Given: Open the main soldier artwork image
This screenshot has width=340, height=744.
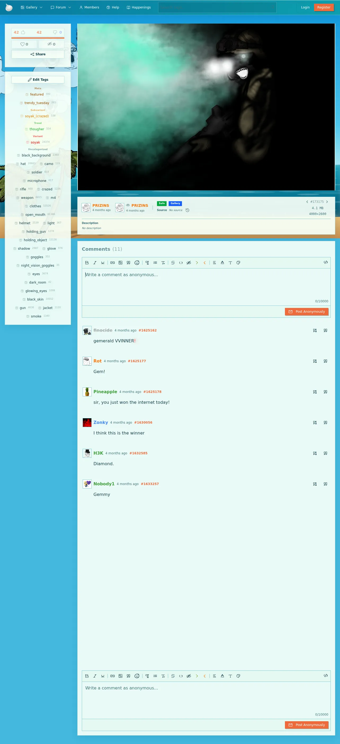Looking at the screenshot, I should (206, 107).
